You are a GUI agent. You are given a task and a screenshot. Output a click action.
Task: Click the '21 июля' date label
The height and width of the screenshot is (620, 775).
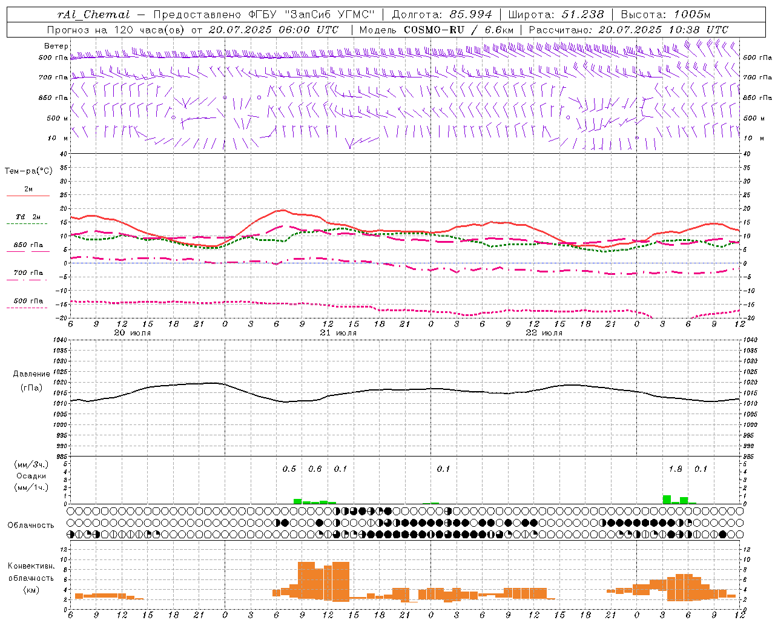coord(338,333)
